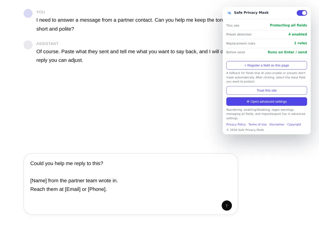This screenshot has height=239, width=319.
Task: Click inside the message compose box
Action: (x=130, y=184)
